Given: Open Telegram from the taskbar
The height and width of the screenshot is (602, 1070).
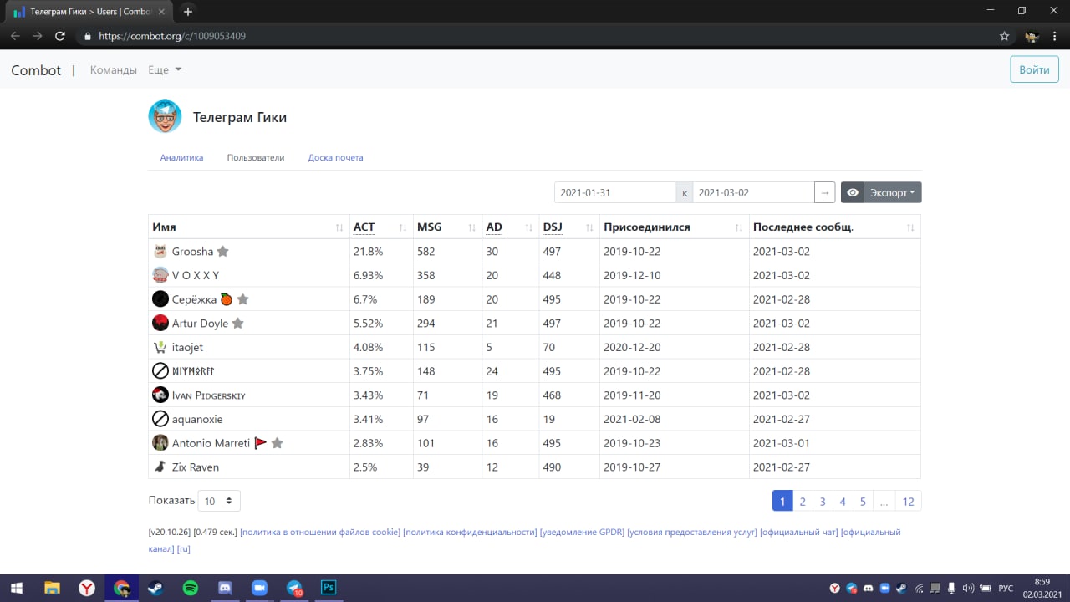Looking at the screenshot, I should point(294,588).
